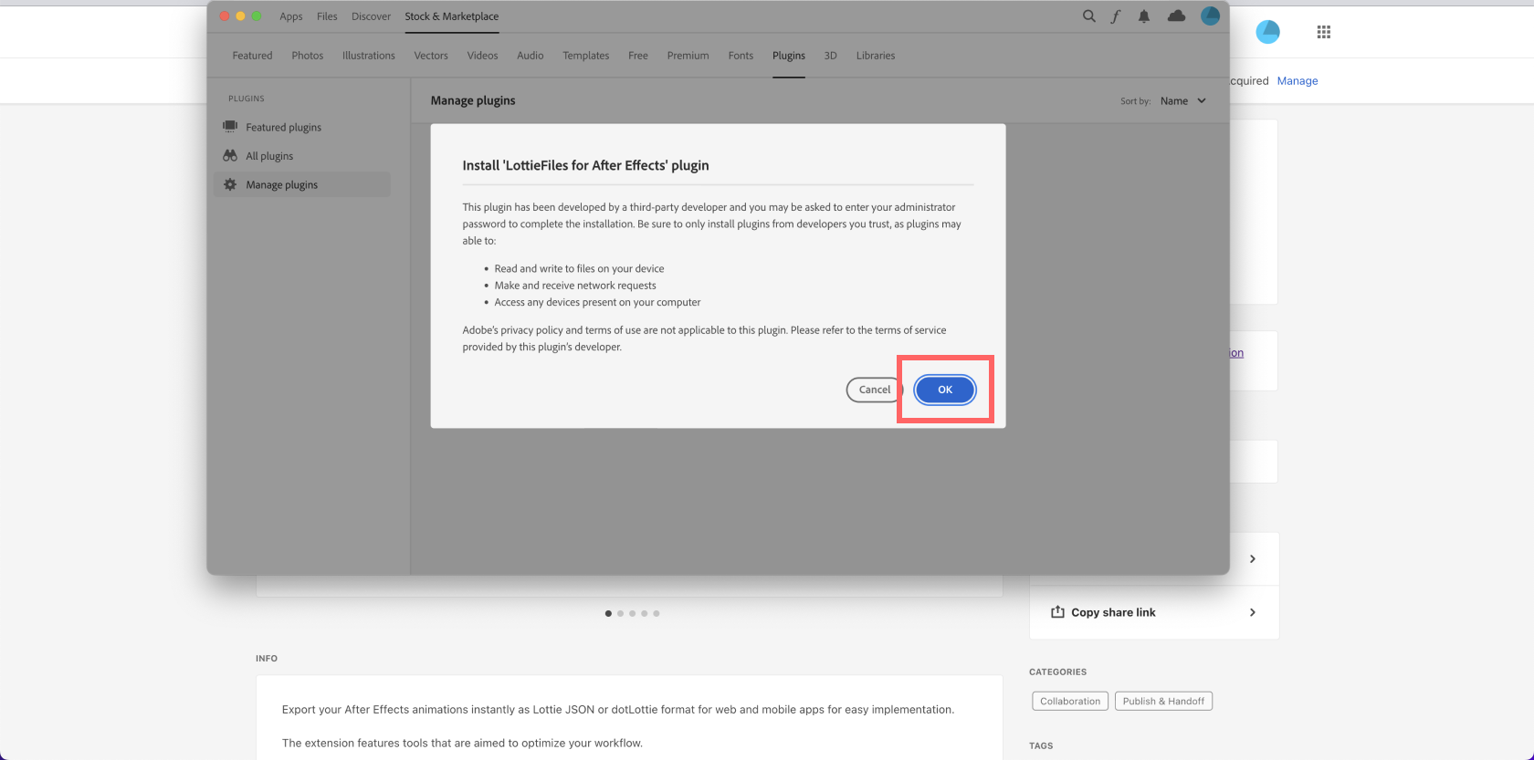
Task: Open notifications bell icon
Action: (1144, 16)
